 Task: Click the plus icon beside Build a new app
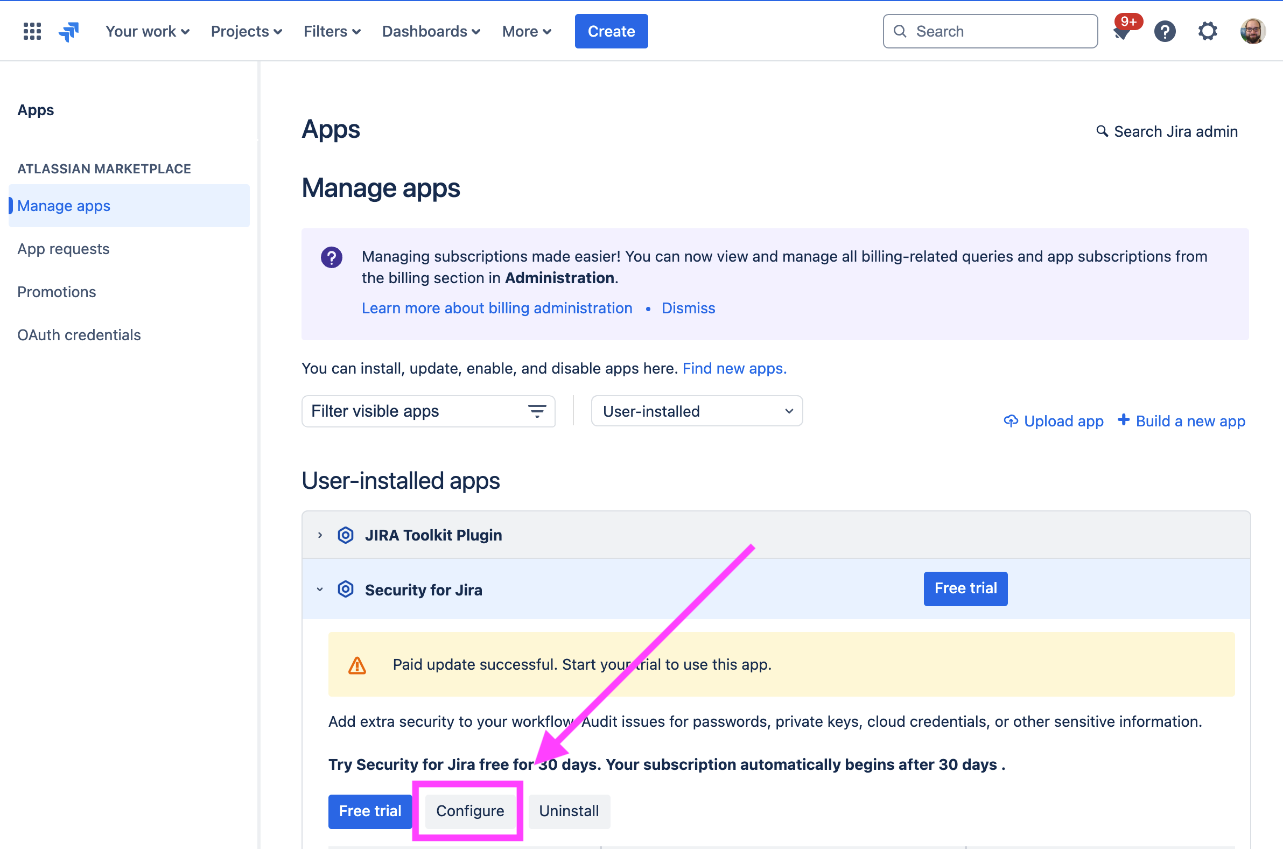[x=1123, y=419]
